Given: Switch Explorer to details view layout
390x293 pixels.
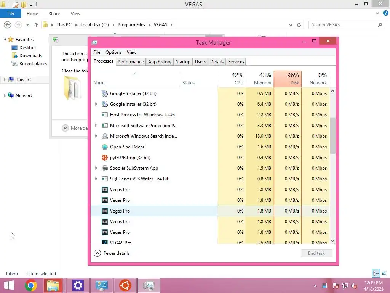Looking at the screenshot, I should pyautogui.click(x=376, y=273).
